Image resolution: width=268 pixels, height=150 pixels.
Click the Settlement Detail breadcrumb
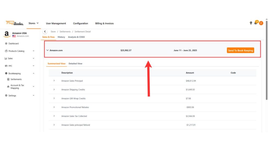(82, 32)
